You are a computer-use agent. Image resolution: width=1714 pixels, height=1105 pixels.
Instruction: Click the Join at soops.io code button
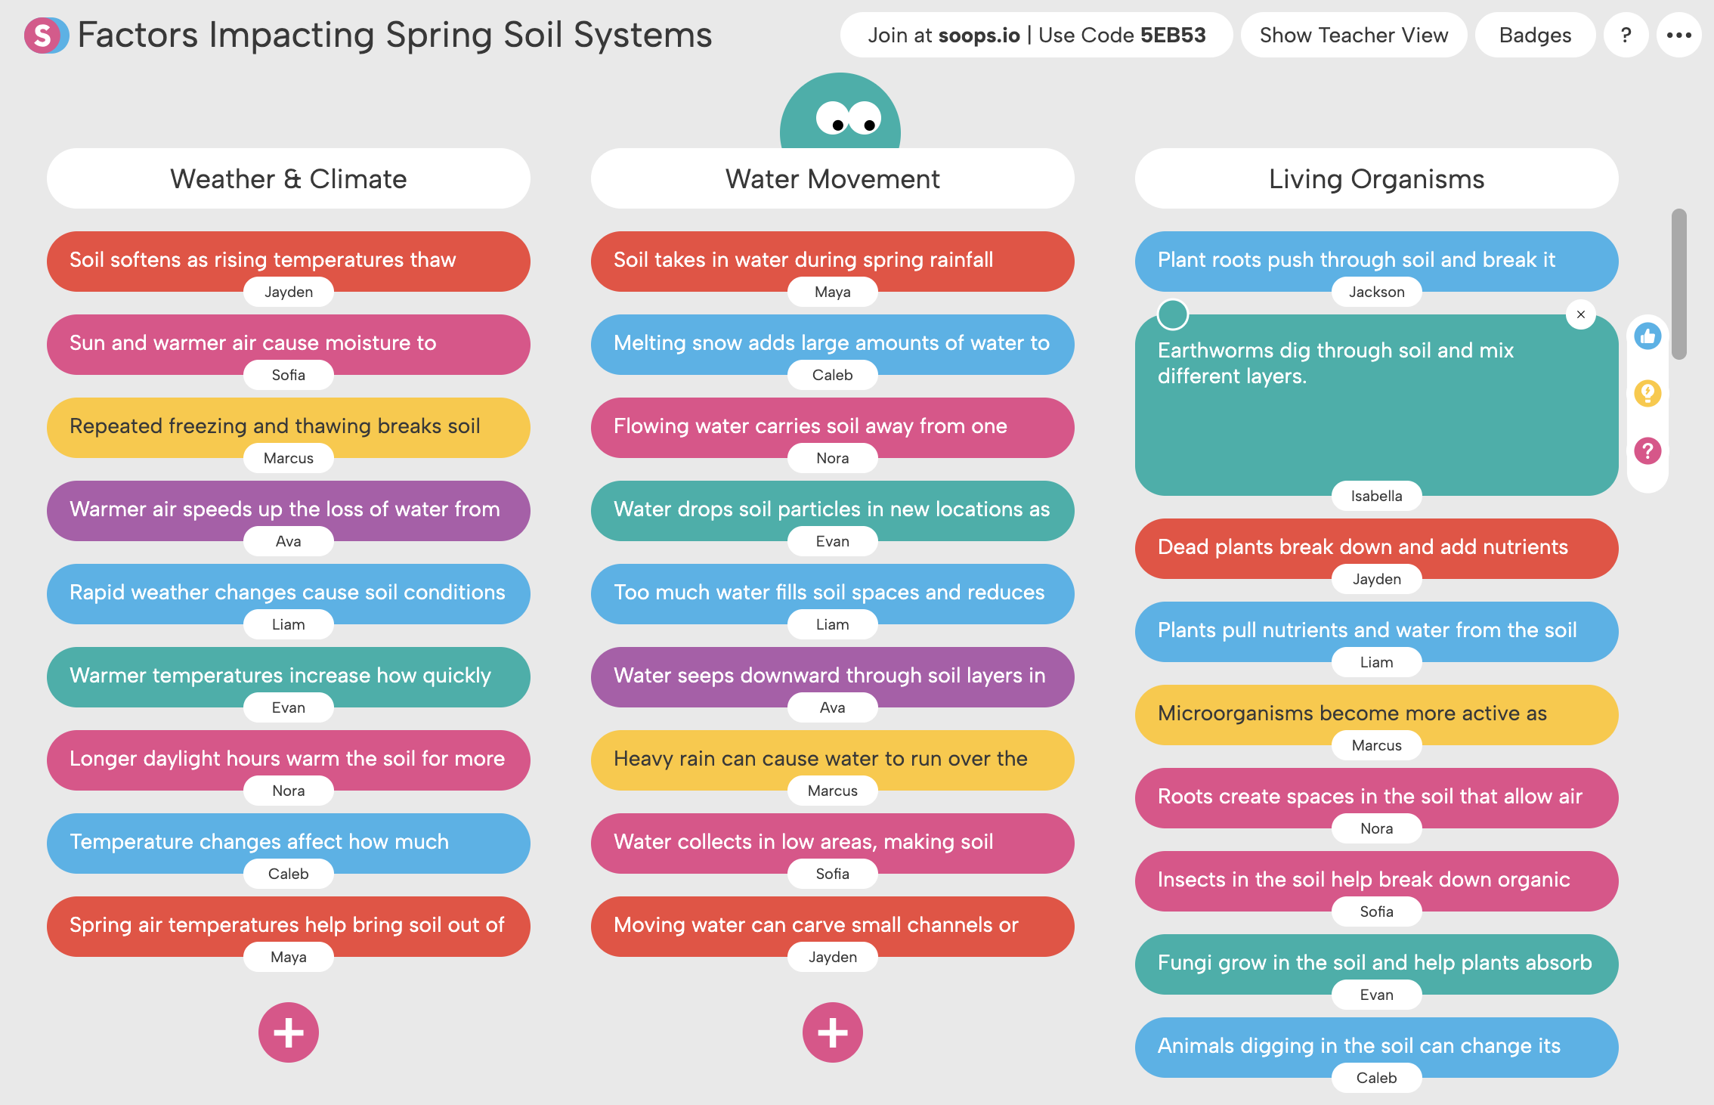tap(1036, 35)
